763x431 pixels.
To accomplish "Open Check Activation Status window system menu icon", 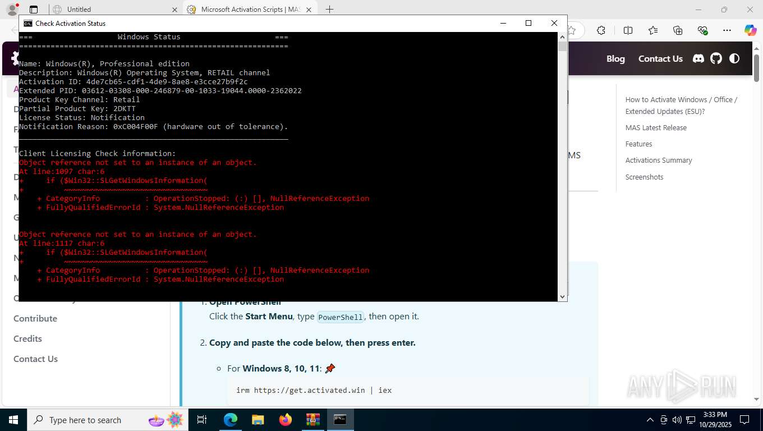I will [x=27, y=23].
